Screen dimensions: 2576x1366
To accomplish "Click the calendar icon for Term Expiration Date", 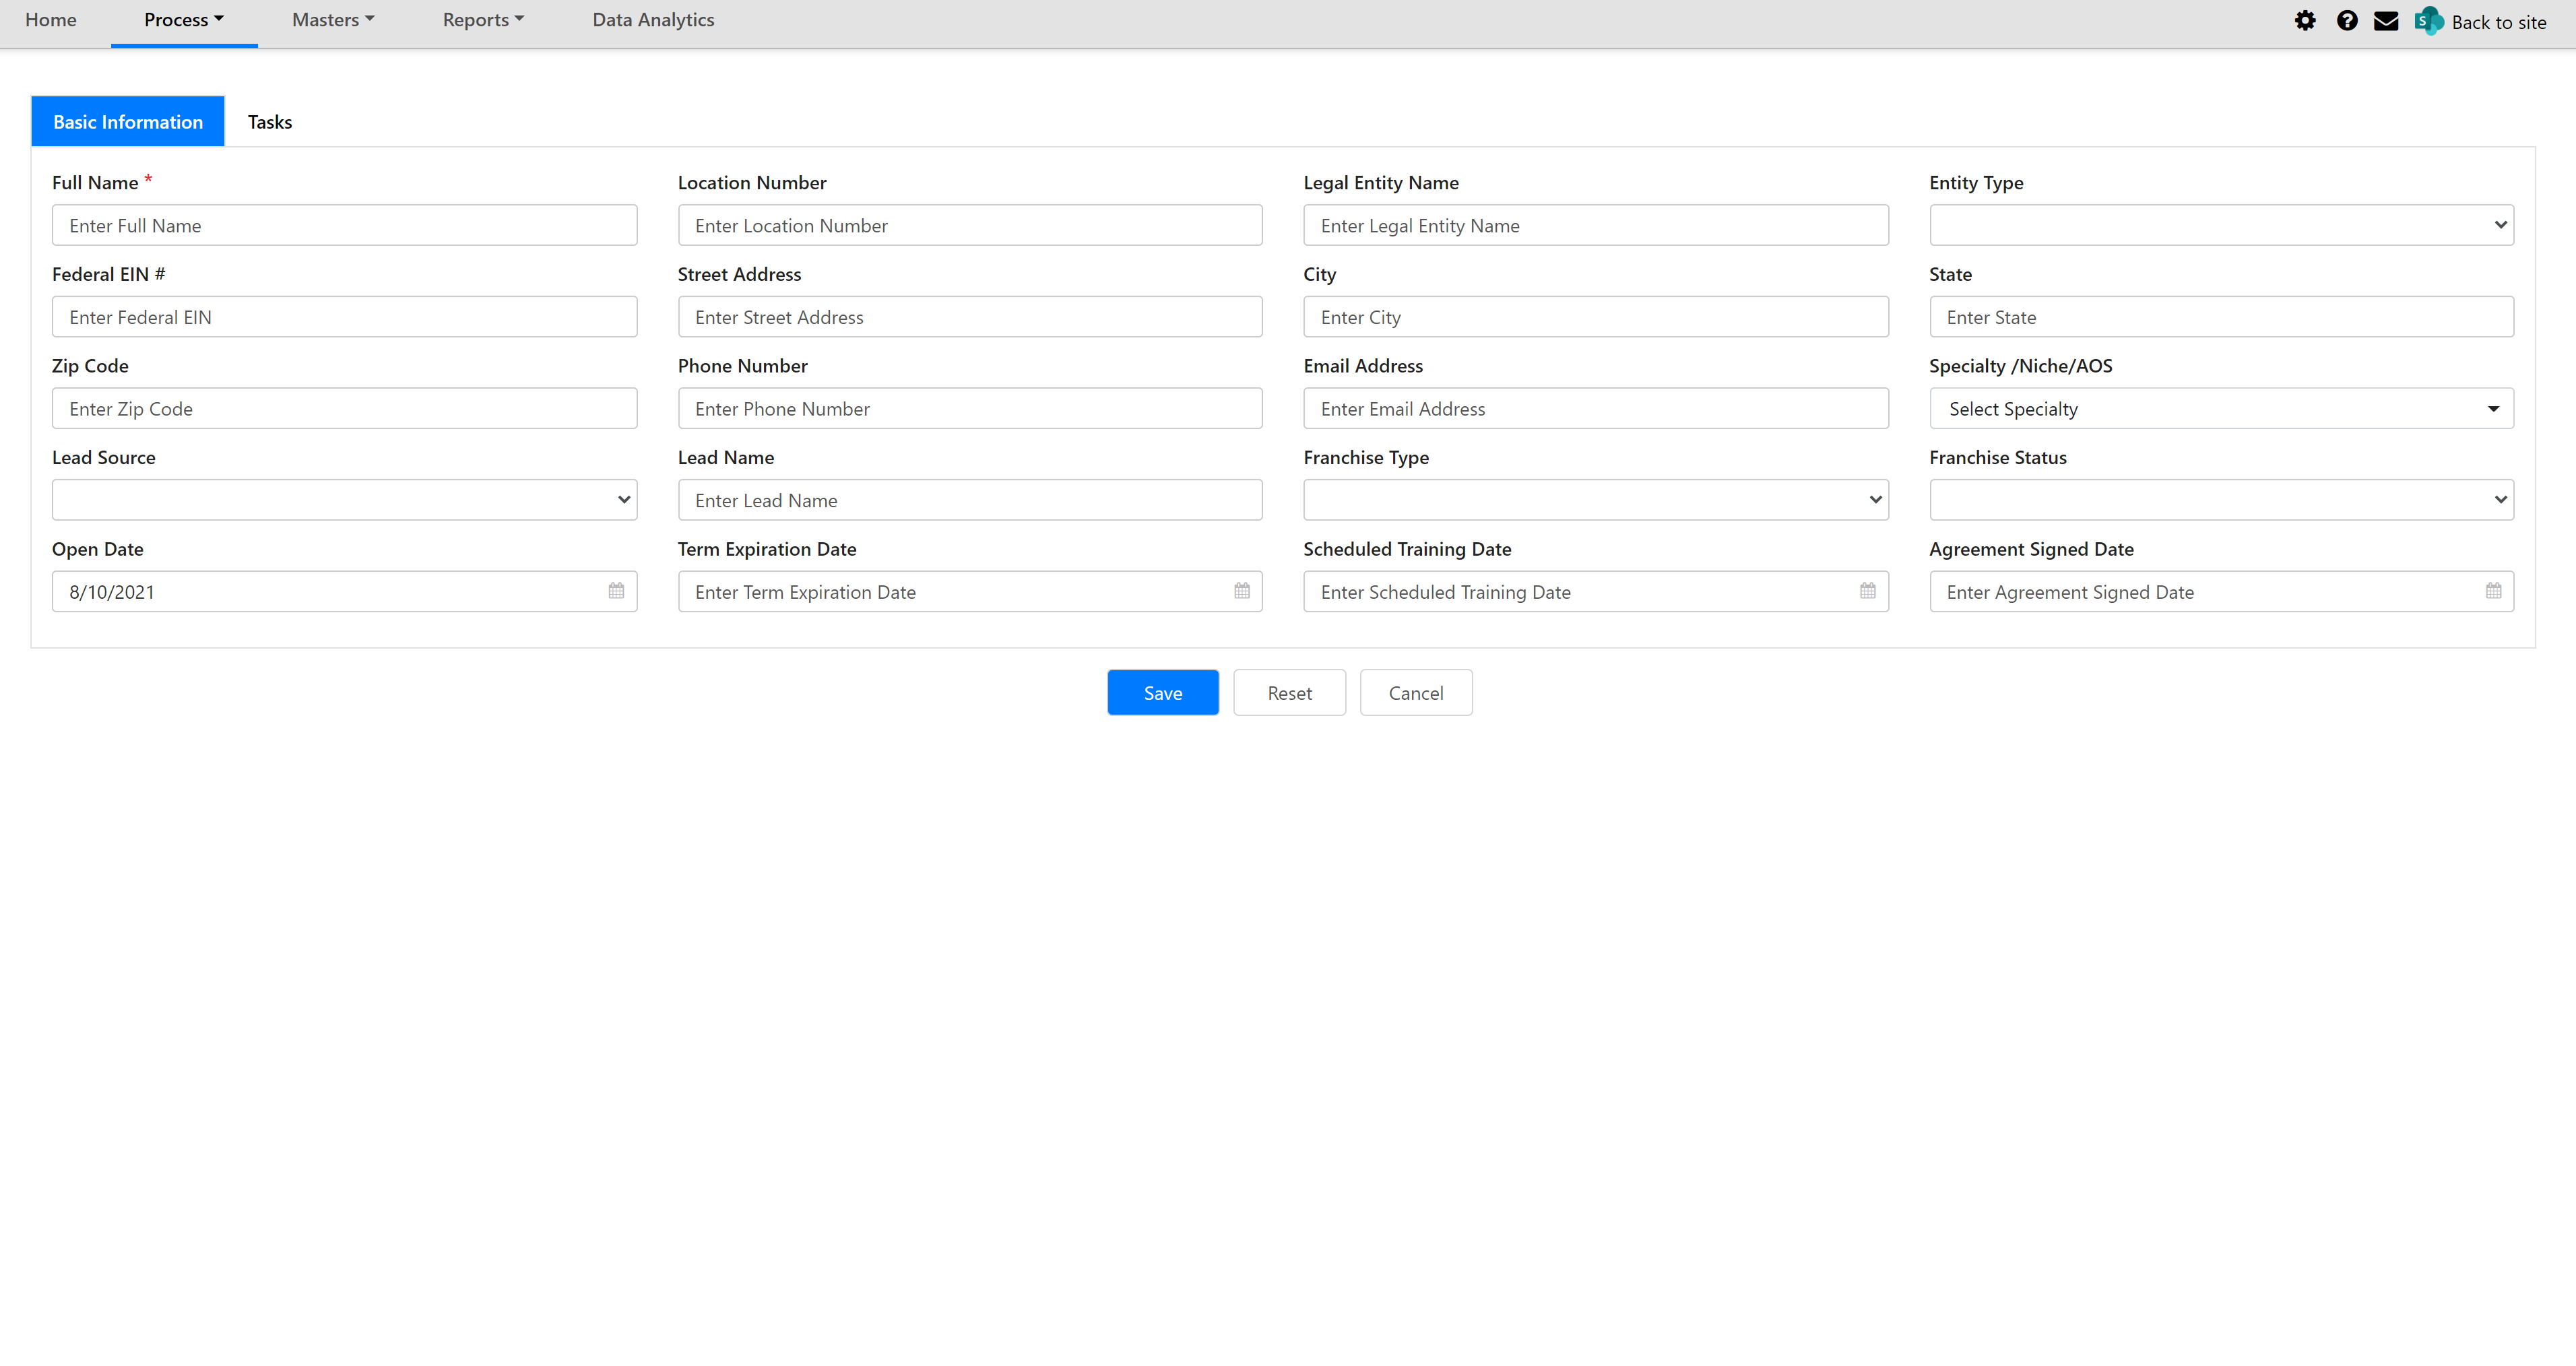I will [1242, 591].
